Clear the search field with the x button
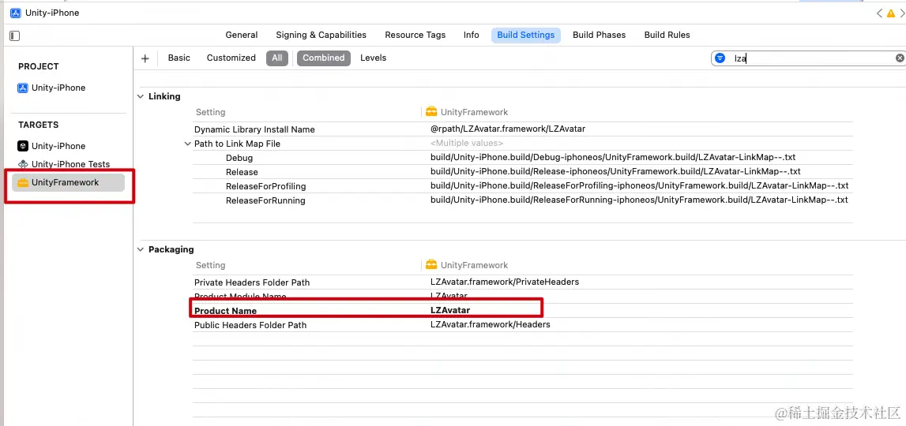The width and height of the screenshot is (906, 426). coord(900,58)
